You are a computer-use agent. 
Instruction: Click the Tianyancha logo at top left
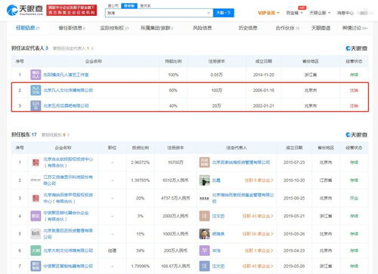[x=25, y=10]
